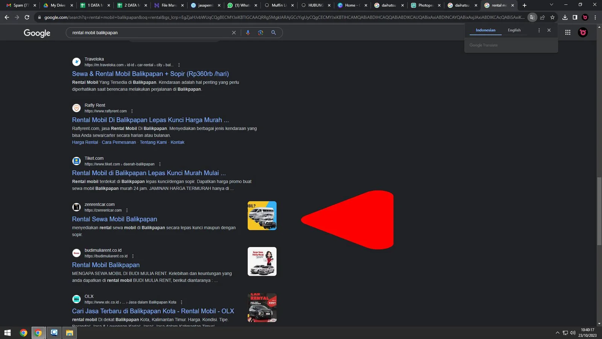Open Rental Mobil Di Balikpapan Lepas Kunci Harga Murah
602x339 pixels.
click(x=150, y=120)
